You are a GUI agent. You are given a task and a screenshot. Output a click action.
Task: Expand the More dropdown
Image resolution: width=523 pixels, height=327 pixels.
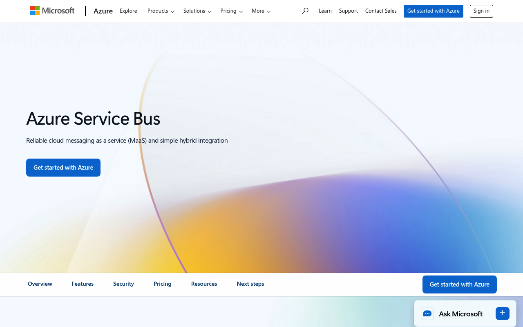(x=261, y=11)
